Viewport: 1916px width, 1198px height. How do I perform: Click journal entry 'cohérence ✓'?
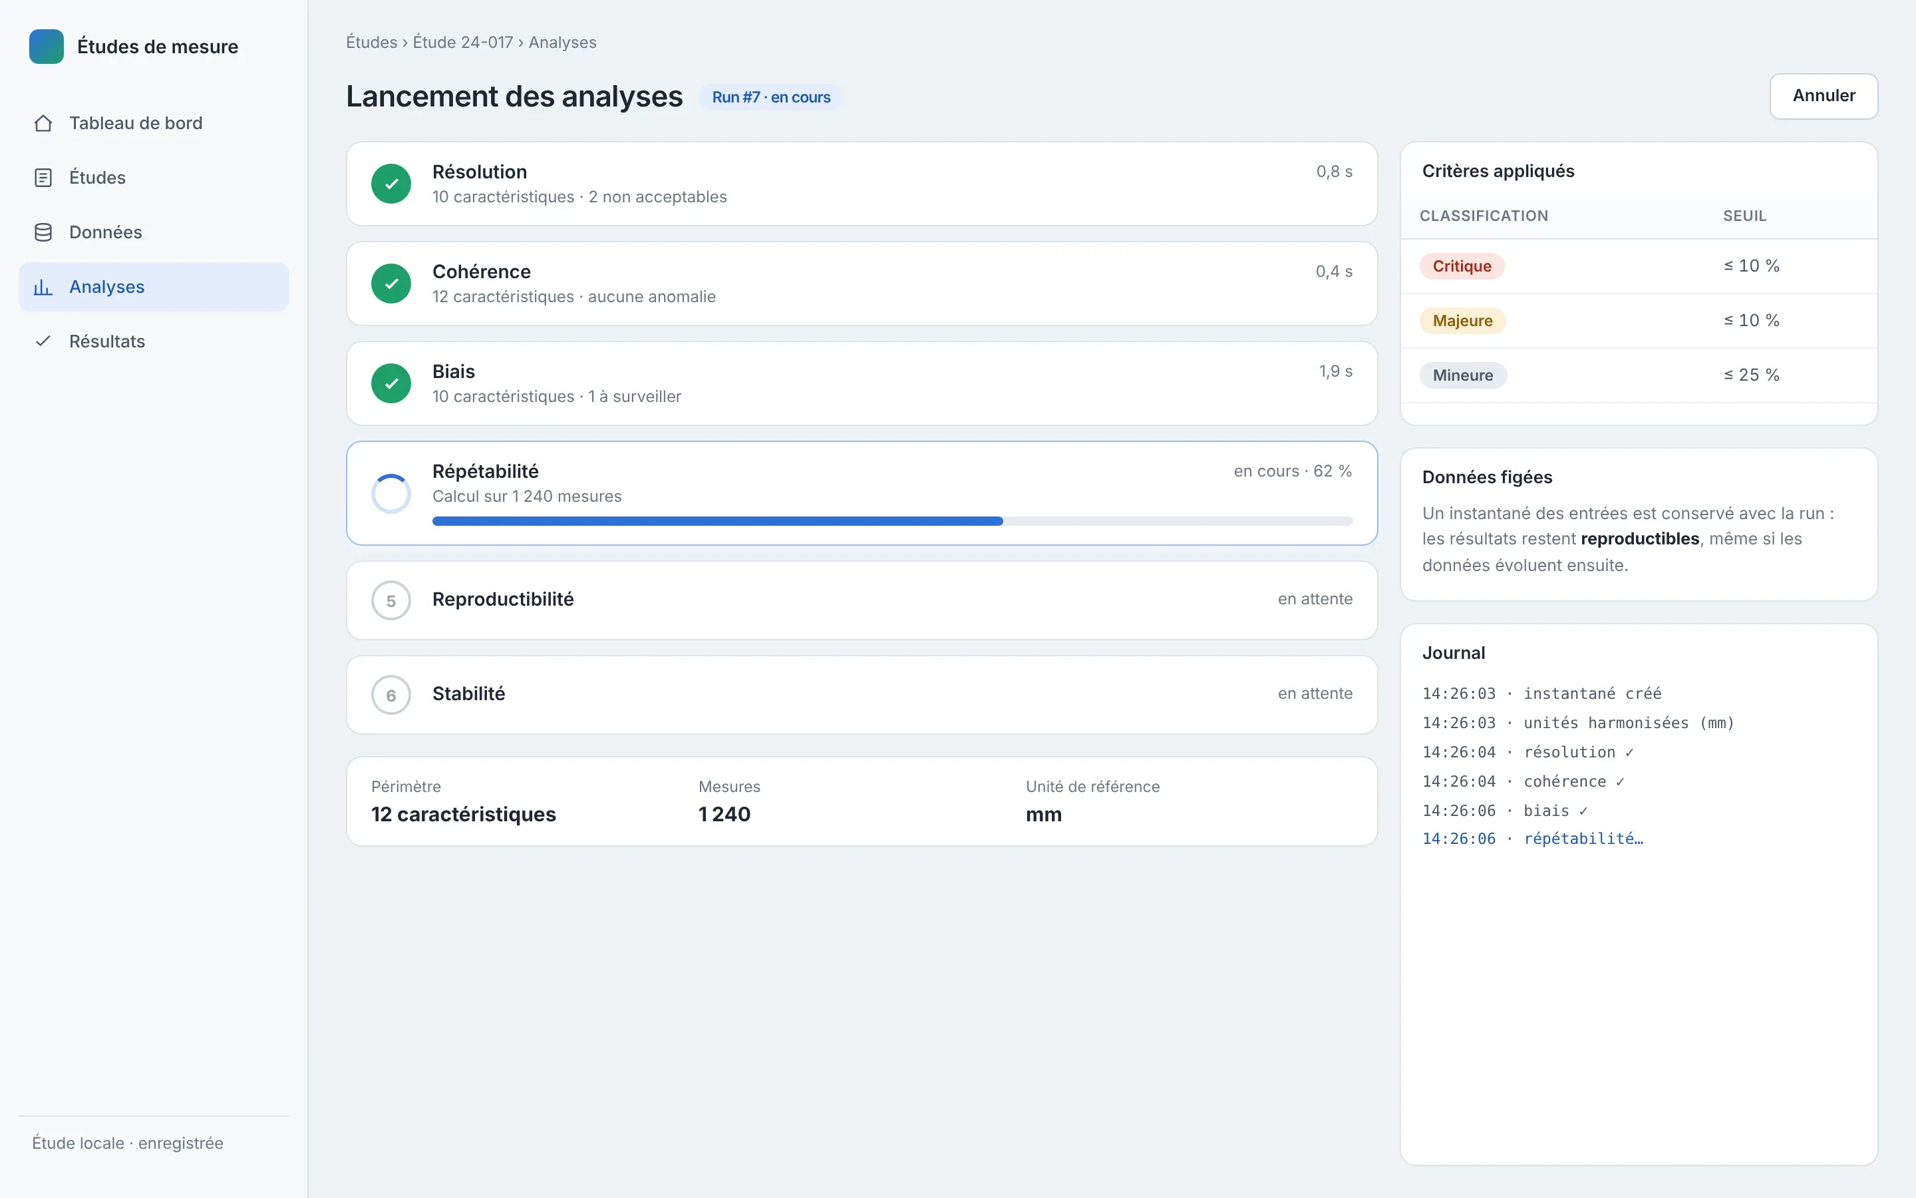1523,781
